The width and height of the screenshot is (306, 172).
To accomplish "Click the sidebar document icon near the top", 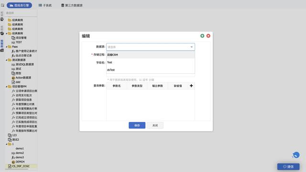I will [x=2, y=19].
